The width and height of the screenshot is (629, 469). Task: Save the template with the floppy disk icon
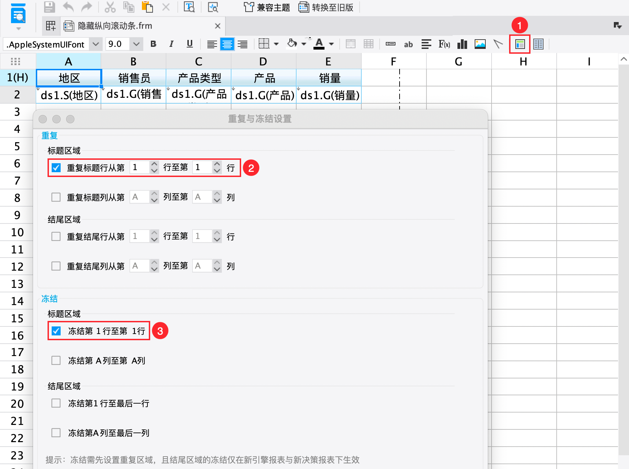coord(49,7)
